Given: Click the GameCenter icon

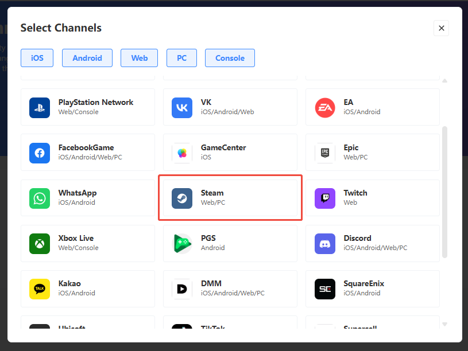Looking at the screenshot, I should [x=182, y=153].
